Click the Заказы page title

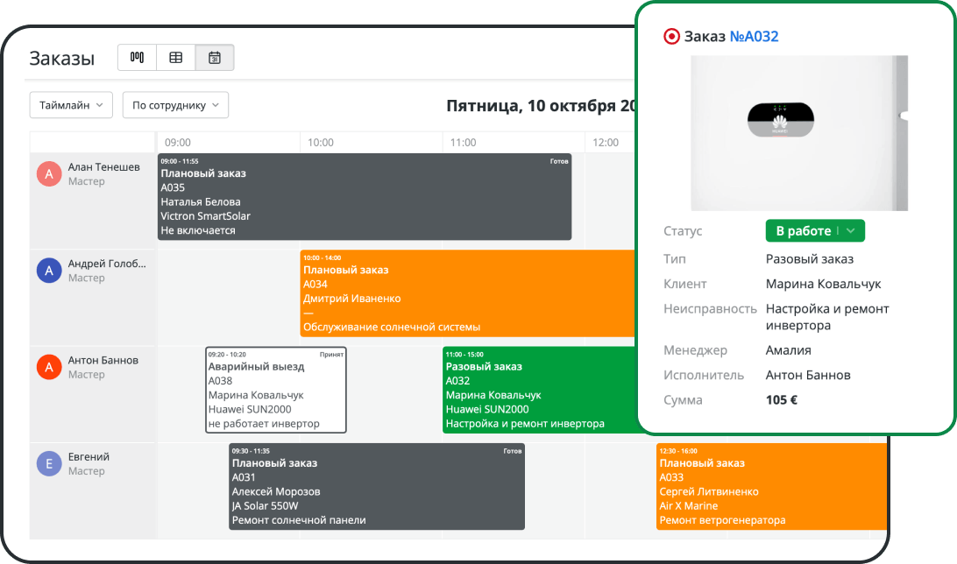tap(61, 58)
